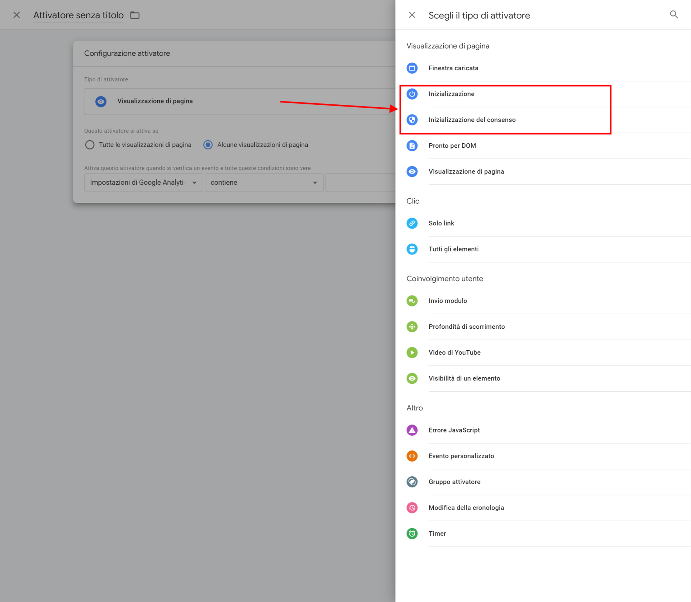Viewport: 691px width, 602px height.
Task: Expand the contiene operator dropdown
Action: tap(264, 183)
